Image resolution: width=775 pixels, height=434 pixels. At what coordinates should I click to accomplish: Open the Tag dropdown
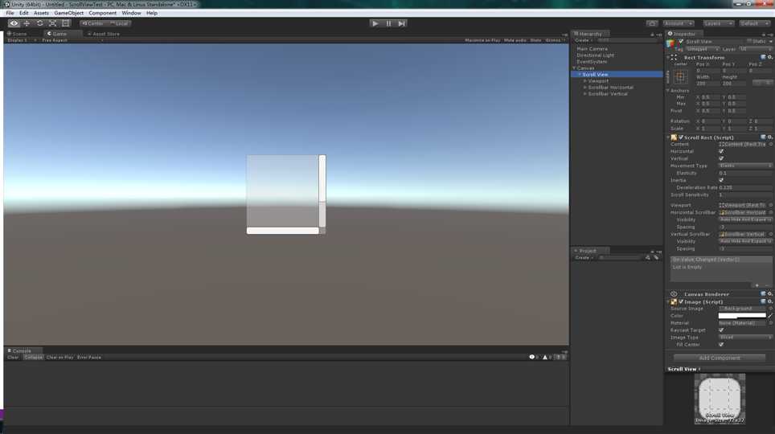pyautogui.click(x=702, y=49)
